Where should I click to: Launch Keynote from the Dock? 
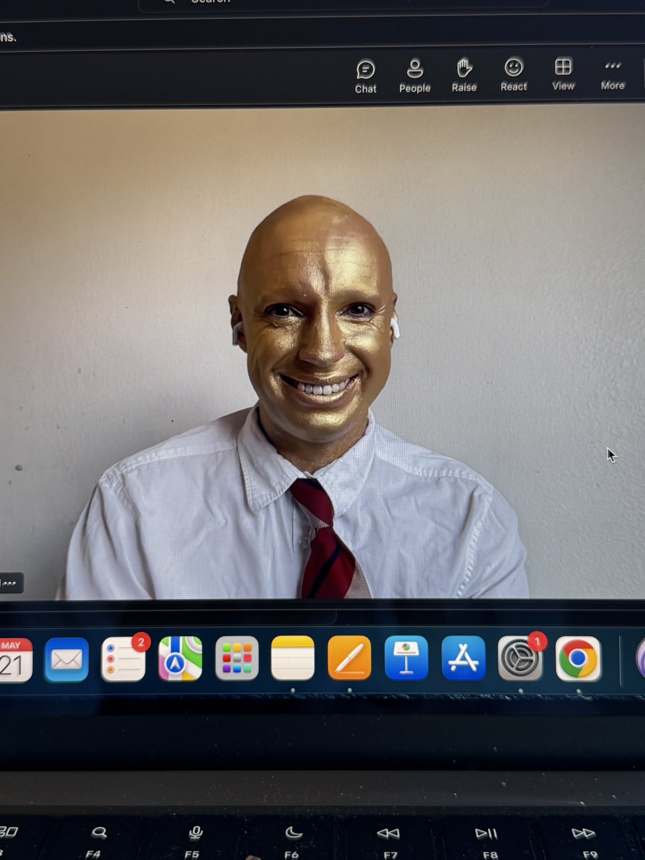pos(406,658)
